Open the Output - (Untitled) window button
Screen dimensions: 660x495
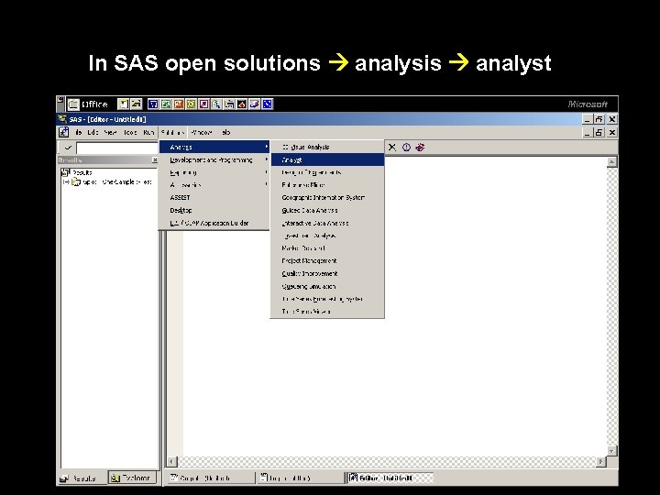click(x=212, y=478)
